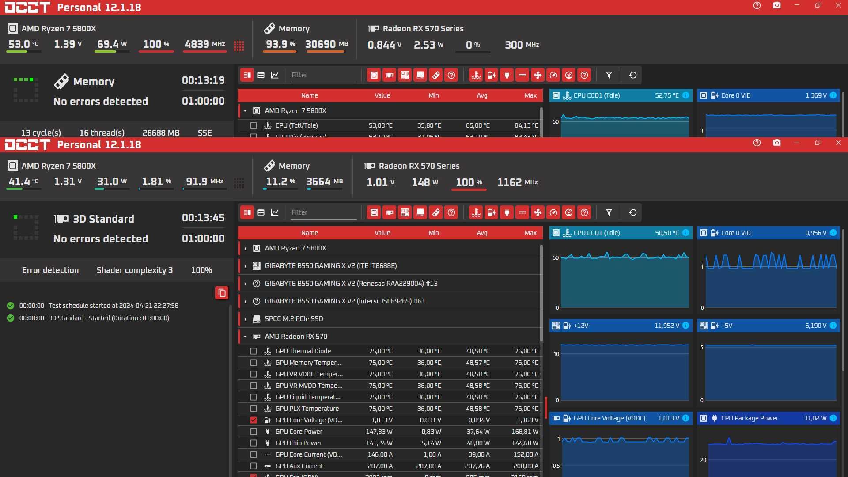Toggle usage load sensor type in 3D Standard window
The width and height of the screenshot is (848, 477).
[569, 212]
